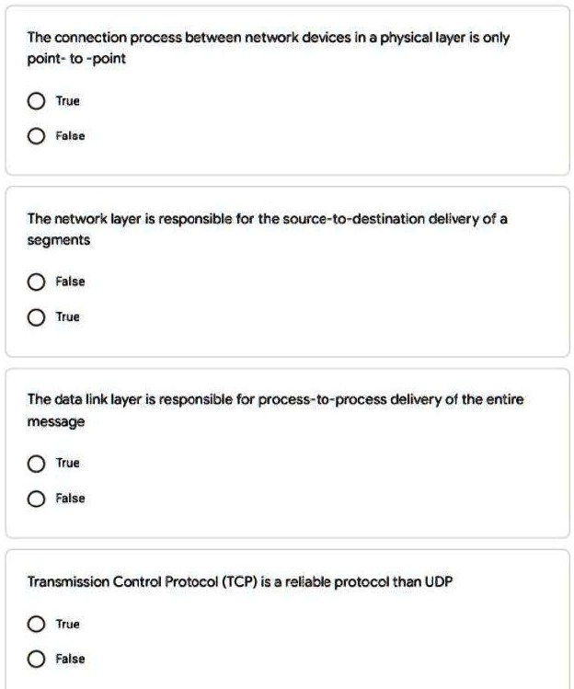Mark True radio for data link layer question
Viewport: 574px width, 689px height.
[x=37, y=464]
